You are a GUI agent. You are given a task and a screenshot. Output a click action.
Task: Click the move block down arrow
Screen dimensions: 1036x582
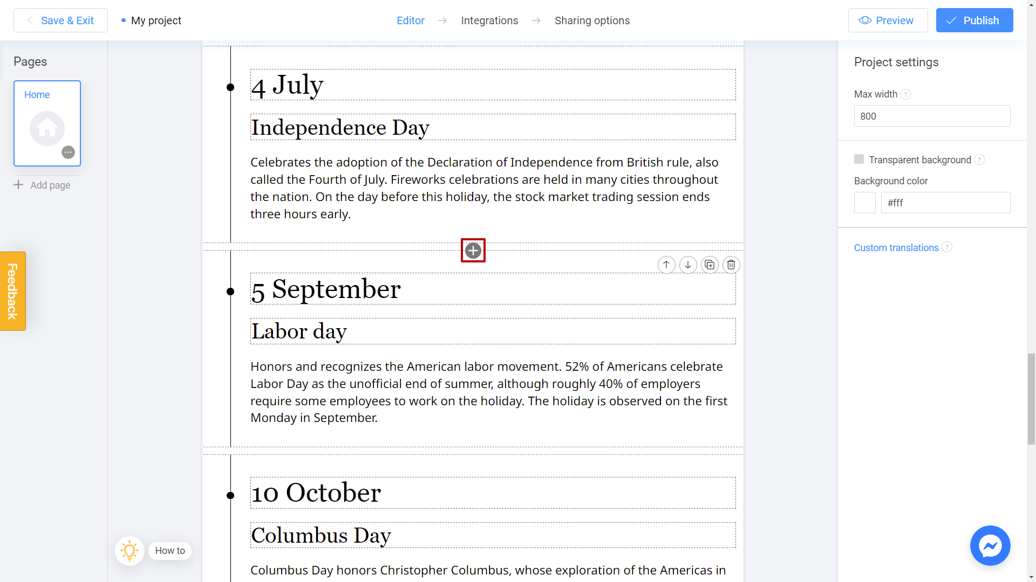pyautogui.click(x=688, y=265)
